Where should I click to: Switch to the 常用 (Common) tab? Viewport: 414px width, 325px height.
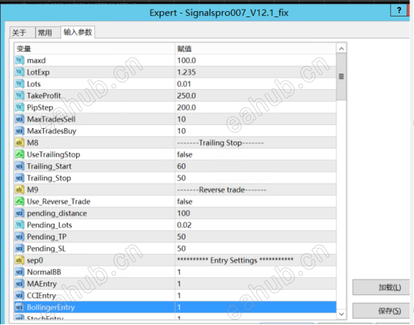[48, 32]
